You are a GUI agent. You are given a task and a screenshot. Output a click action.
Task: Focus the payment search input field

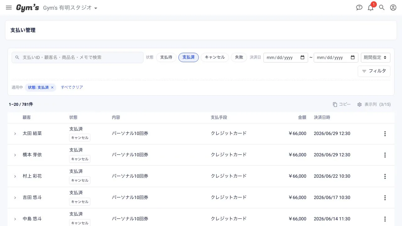click(78, 57)
